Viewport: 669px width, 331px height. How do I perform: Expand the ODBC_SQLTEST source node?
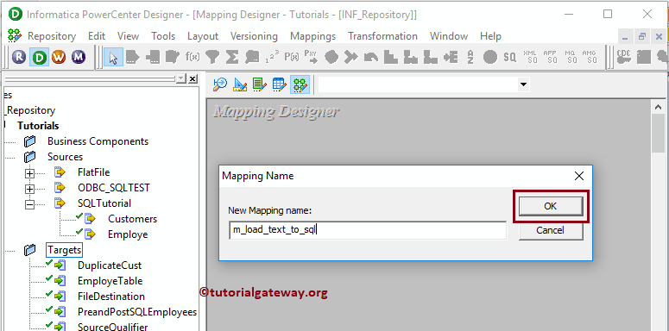(29, 189)
